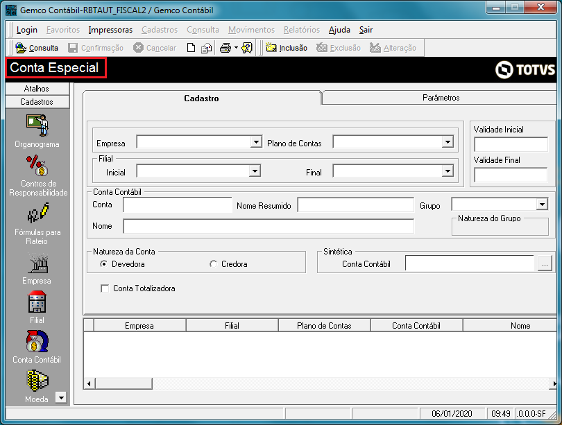Screen dimensions: 562x425
Task: Expand the Empresa dropdown
Action: 256,142
